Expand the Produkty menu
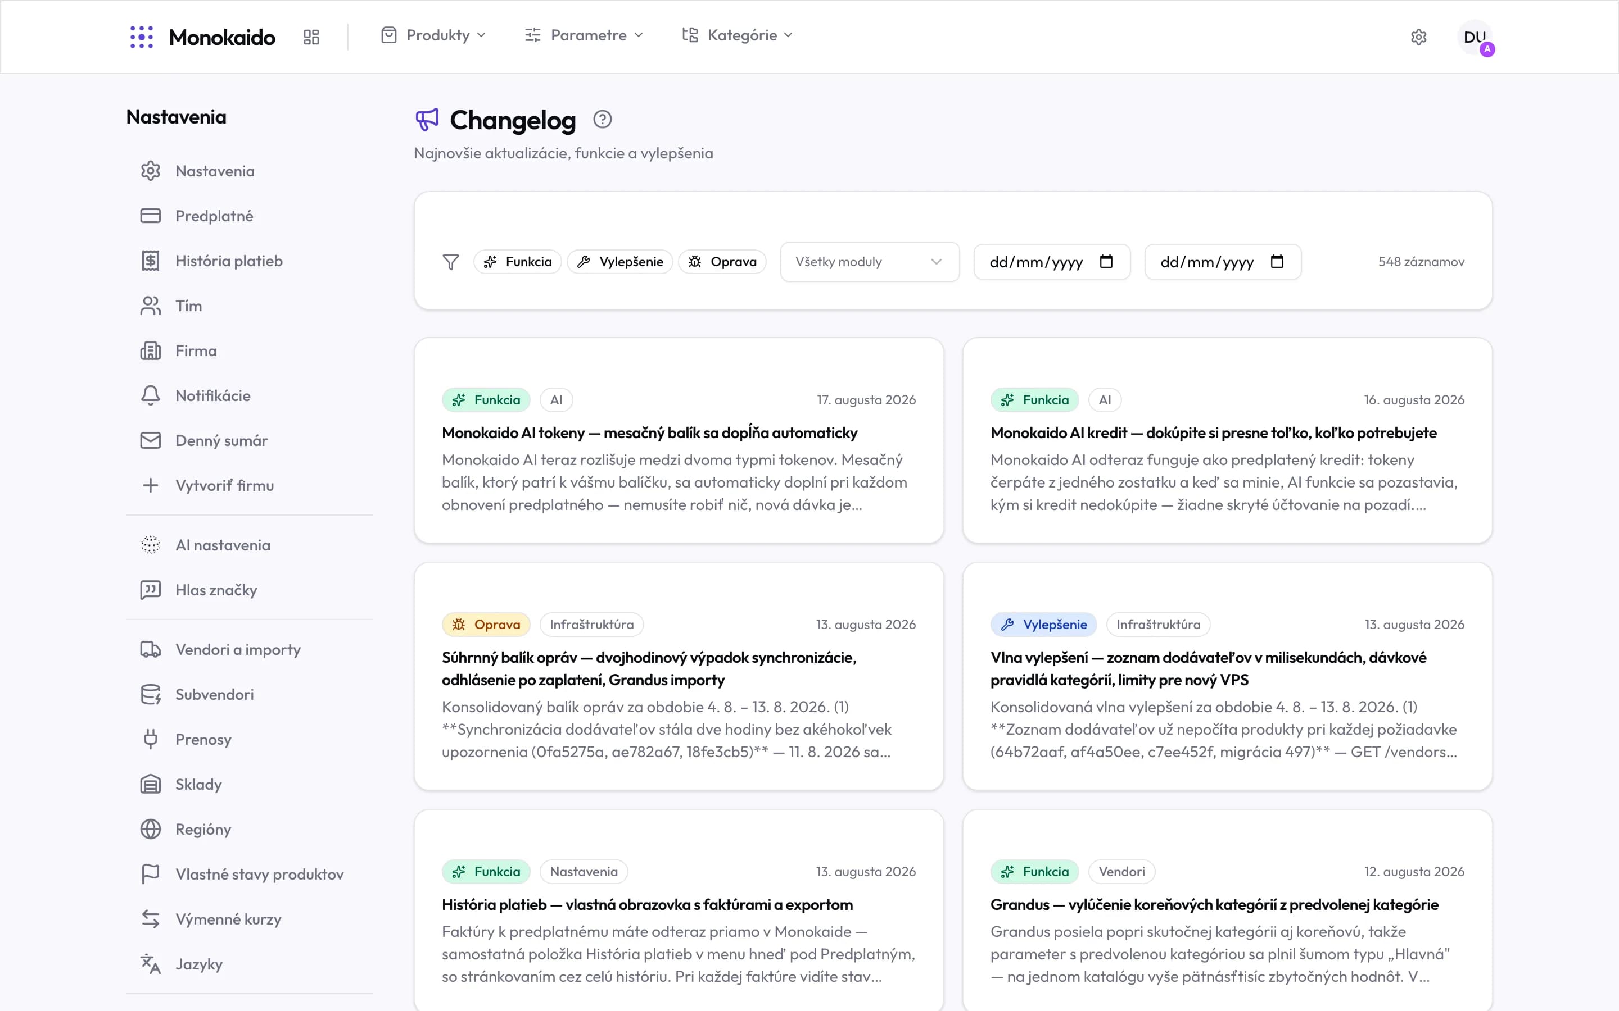 (x=433, y=35)
